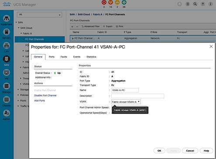Collapse the Fabric A tree node
This screenshot has width=216, height=159.
(x=21, y=33)
